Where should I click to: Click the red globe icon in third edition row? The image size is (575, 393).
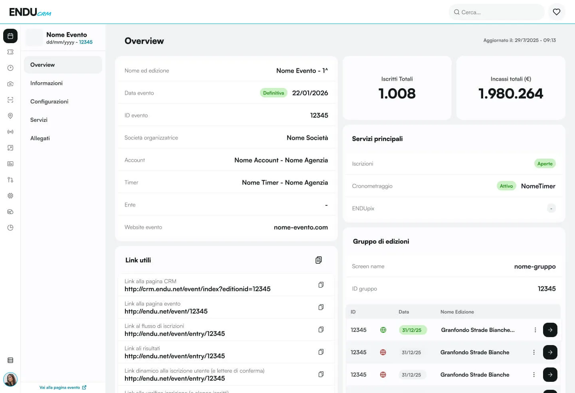[383, 375]
